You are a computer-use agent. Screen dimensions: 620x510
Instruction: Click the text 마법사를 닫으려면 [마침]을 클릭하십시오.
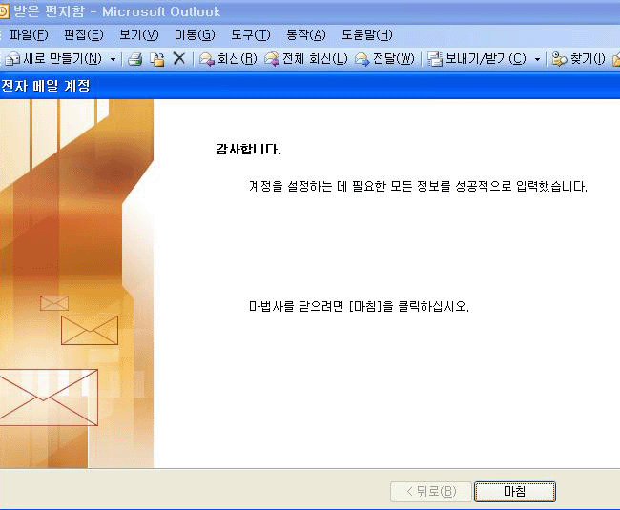point(359,306)
